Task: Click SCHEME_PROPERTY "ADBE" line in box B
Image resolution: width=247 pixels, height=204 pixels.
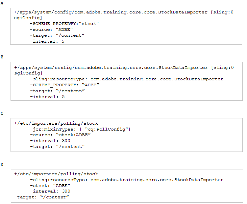Action: [x=64, y=85]
